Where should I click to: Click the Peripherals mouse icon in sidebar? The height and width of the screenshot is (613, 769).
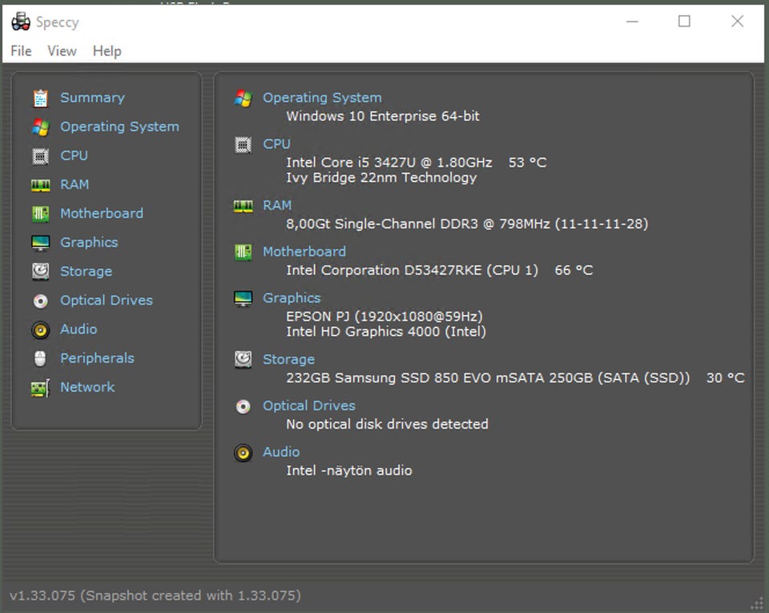tap(40, 358)
